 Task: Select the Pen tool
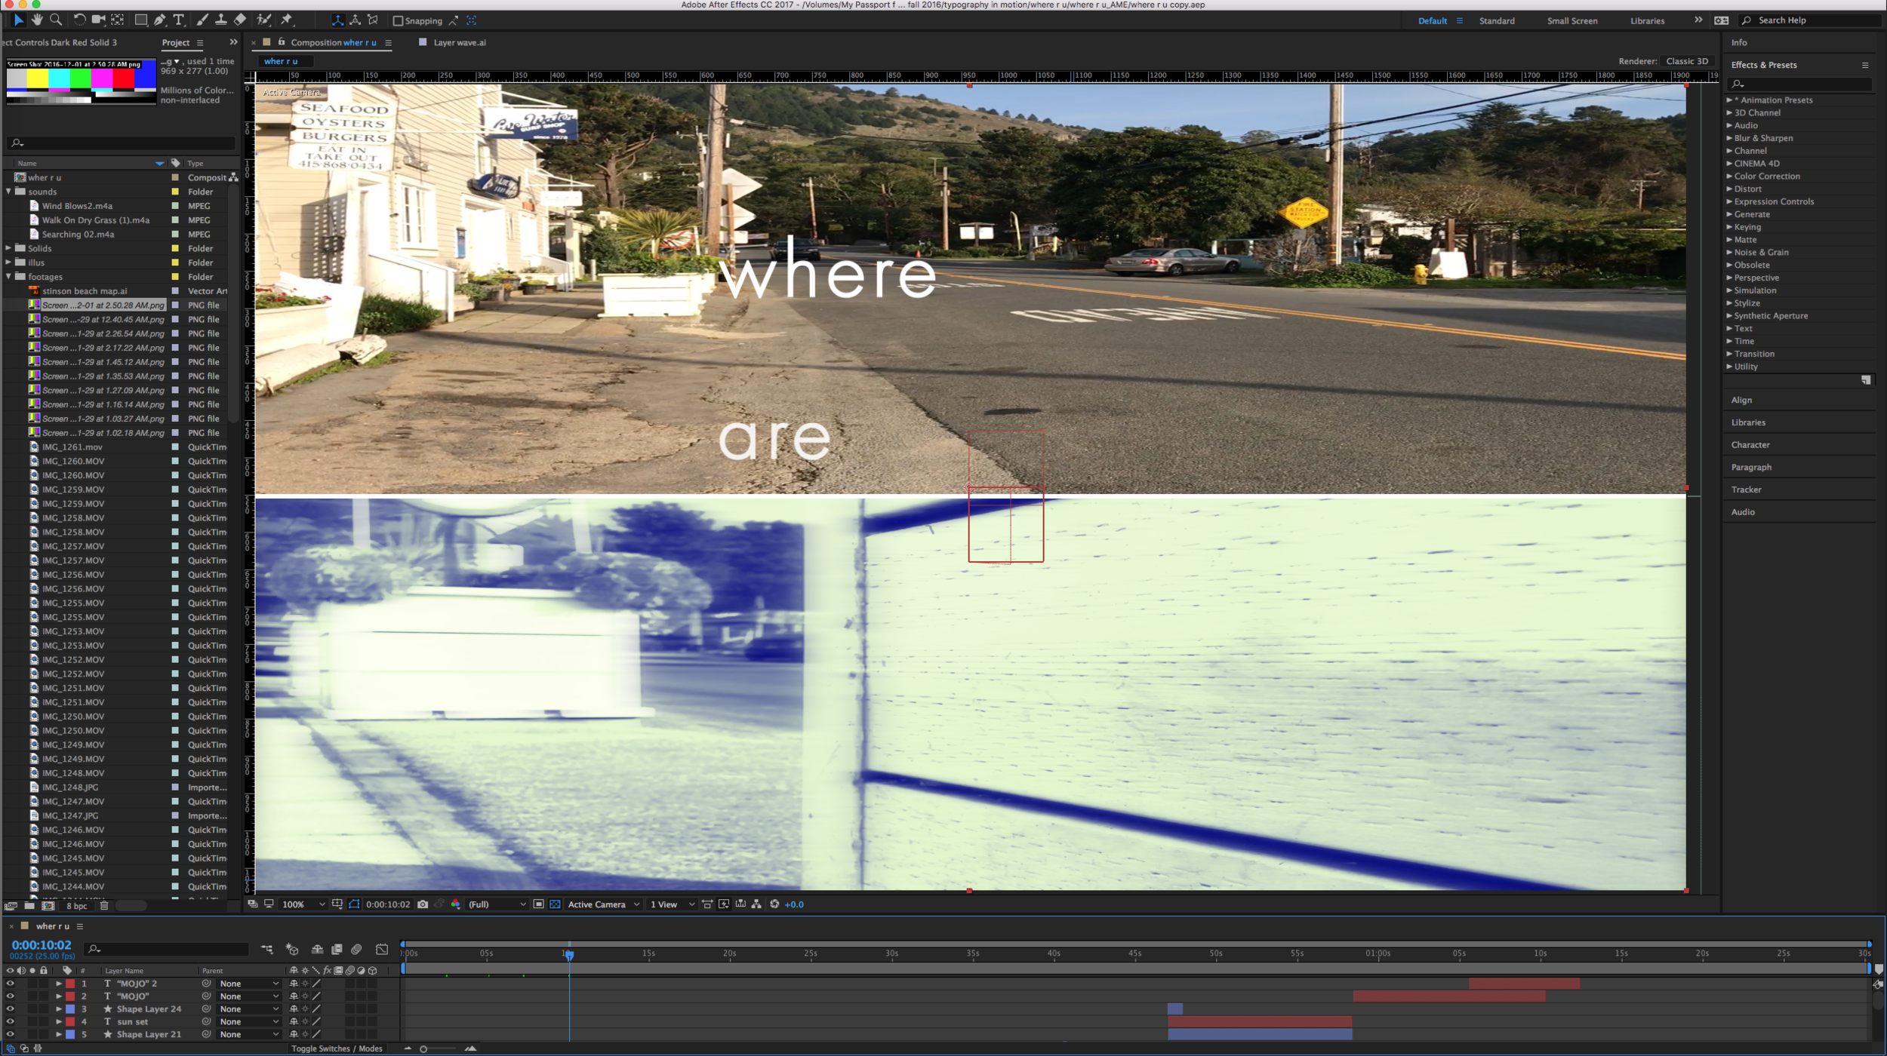[x=160, y=20]
